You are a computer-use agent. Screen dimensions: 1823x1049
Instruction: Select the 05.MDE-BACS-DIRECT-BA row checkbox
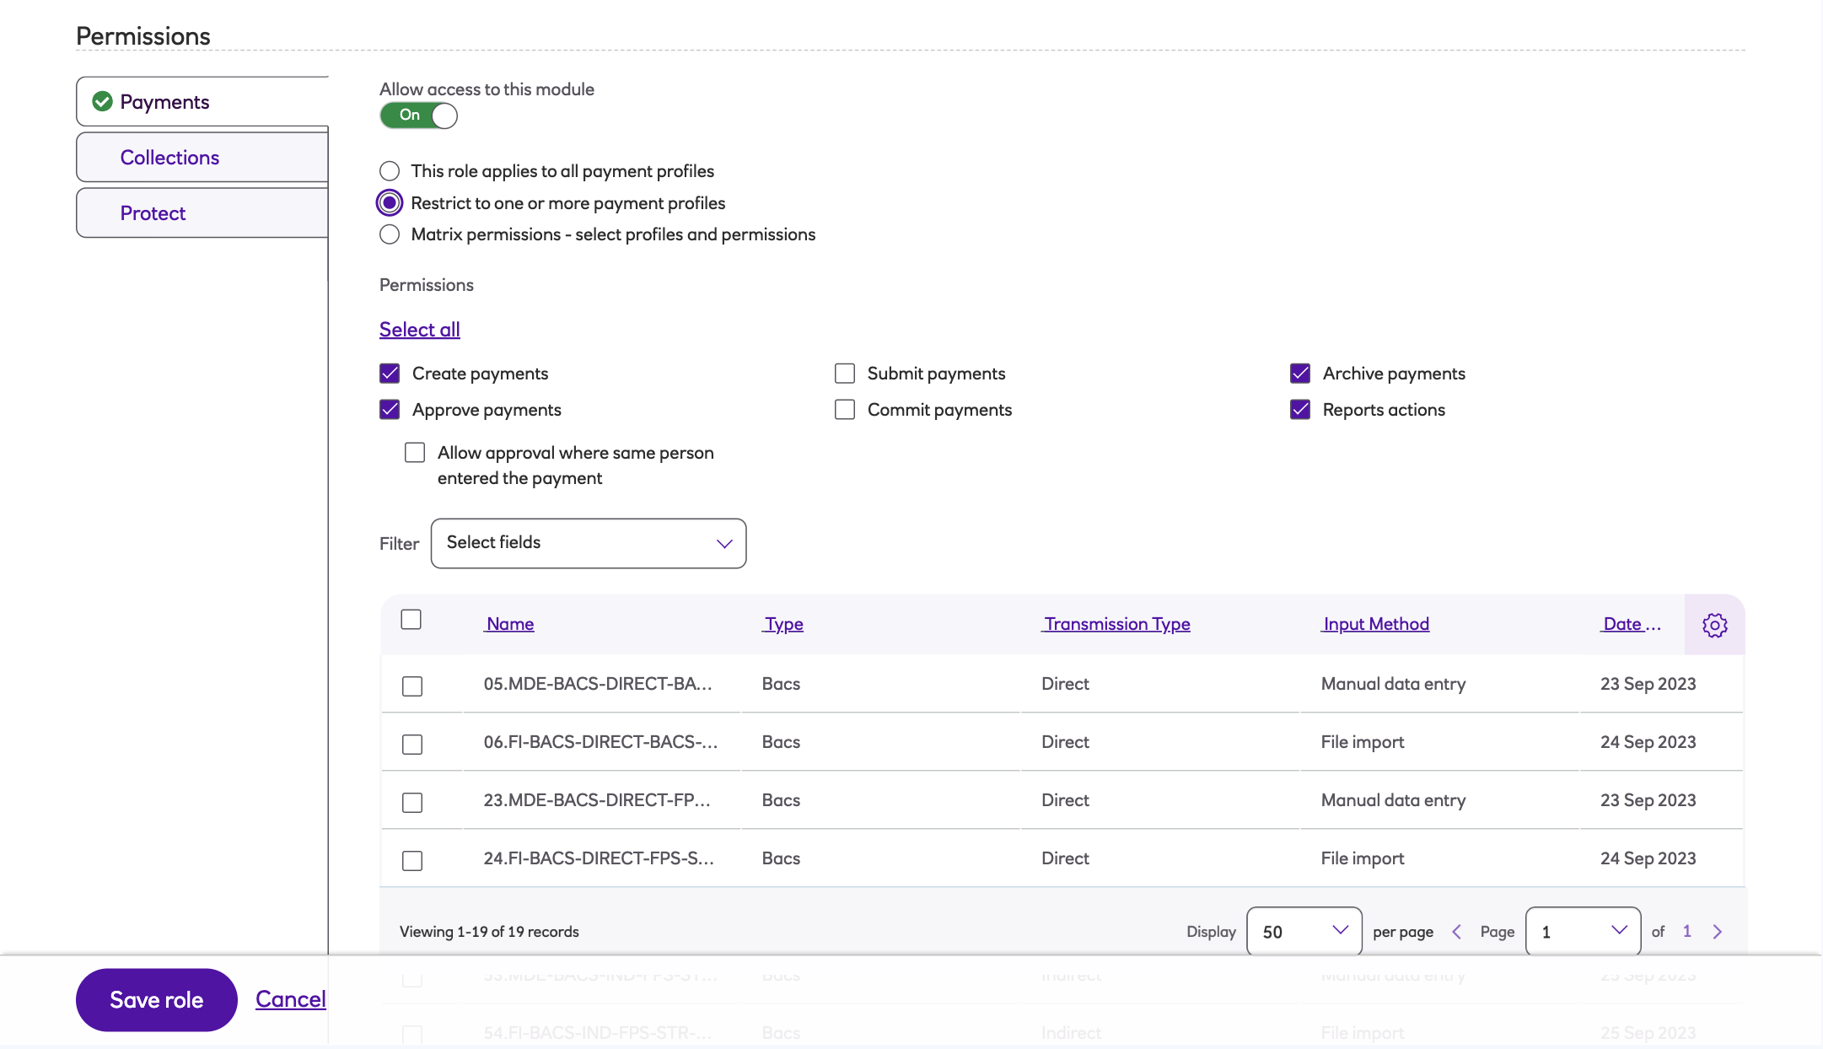[x=412, y=686]
